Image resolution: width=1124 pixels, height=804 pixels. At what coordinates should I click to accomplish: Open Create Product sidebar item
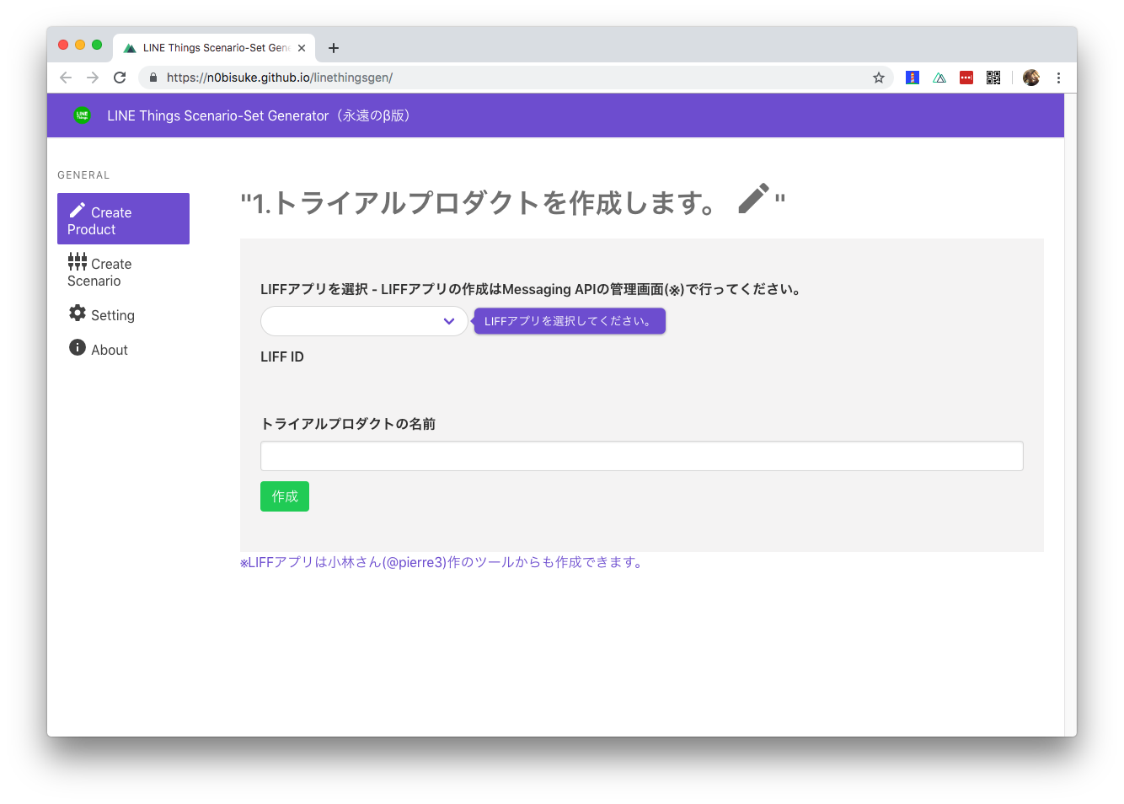123,219
